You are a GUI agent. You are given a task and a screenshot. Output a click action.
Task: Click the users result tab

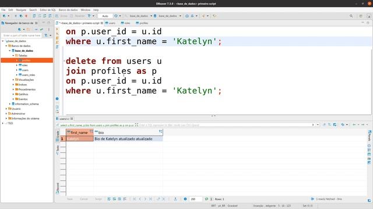click(65, 118)
